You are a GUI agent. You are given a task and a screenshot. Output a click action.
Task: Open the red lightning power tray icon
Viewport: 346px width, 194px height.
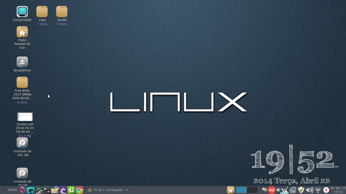click(x=326, y=190)
